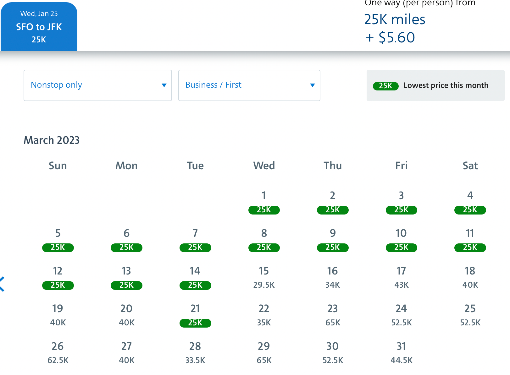The image size is (510, 375).
Task: Open the Nonstop only dropdown
Action: click(x=98, y=85)
